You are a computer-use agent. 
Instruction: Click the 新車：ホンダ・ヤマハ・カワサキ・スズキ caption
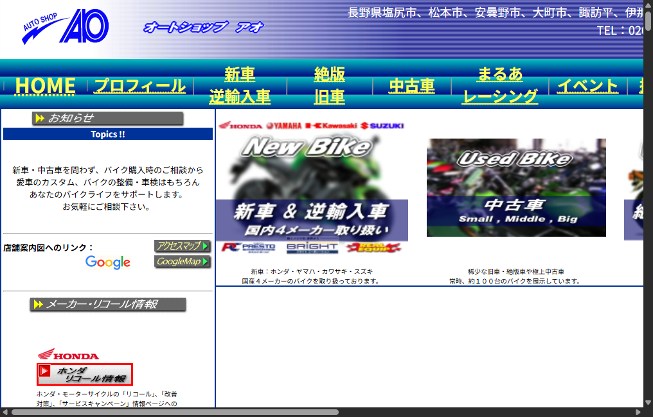(x=312, y=271)
